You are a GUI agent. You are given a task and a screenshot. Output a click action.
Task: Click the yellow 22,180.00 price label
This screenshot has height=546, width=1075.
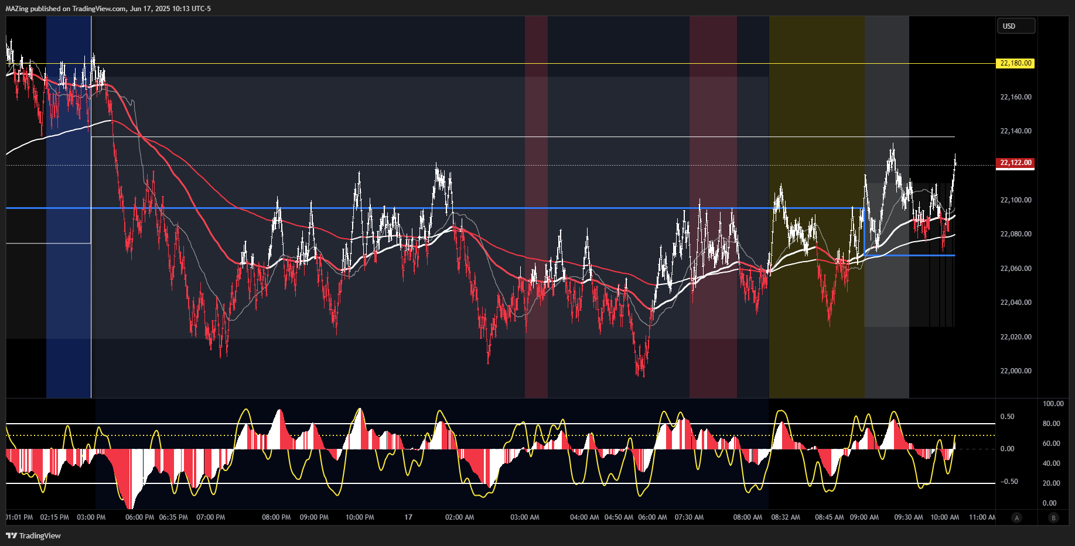tap(1015, 63)
